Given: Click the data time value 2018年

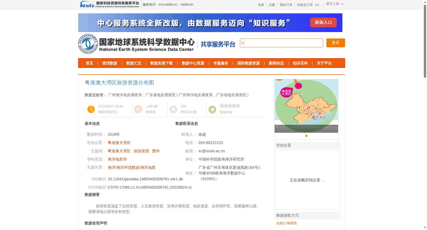Looking at the screenshot, I should click(x=114, y=134).
